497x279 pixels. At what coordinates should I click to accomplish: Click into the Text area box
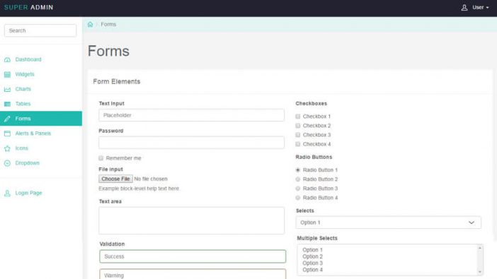(x=191, y=221)
